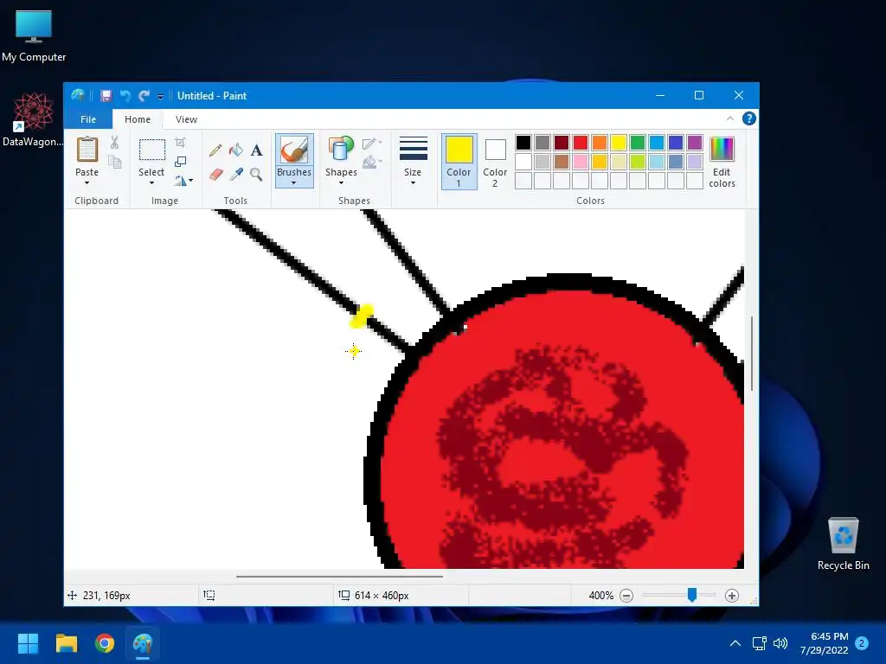The height and width of the screenshot is (664, 886).
Task: Select the Eraser tool
Action: click(215, 174)
